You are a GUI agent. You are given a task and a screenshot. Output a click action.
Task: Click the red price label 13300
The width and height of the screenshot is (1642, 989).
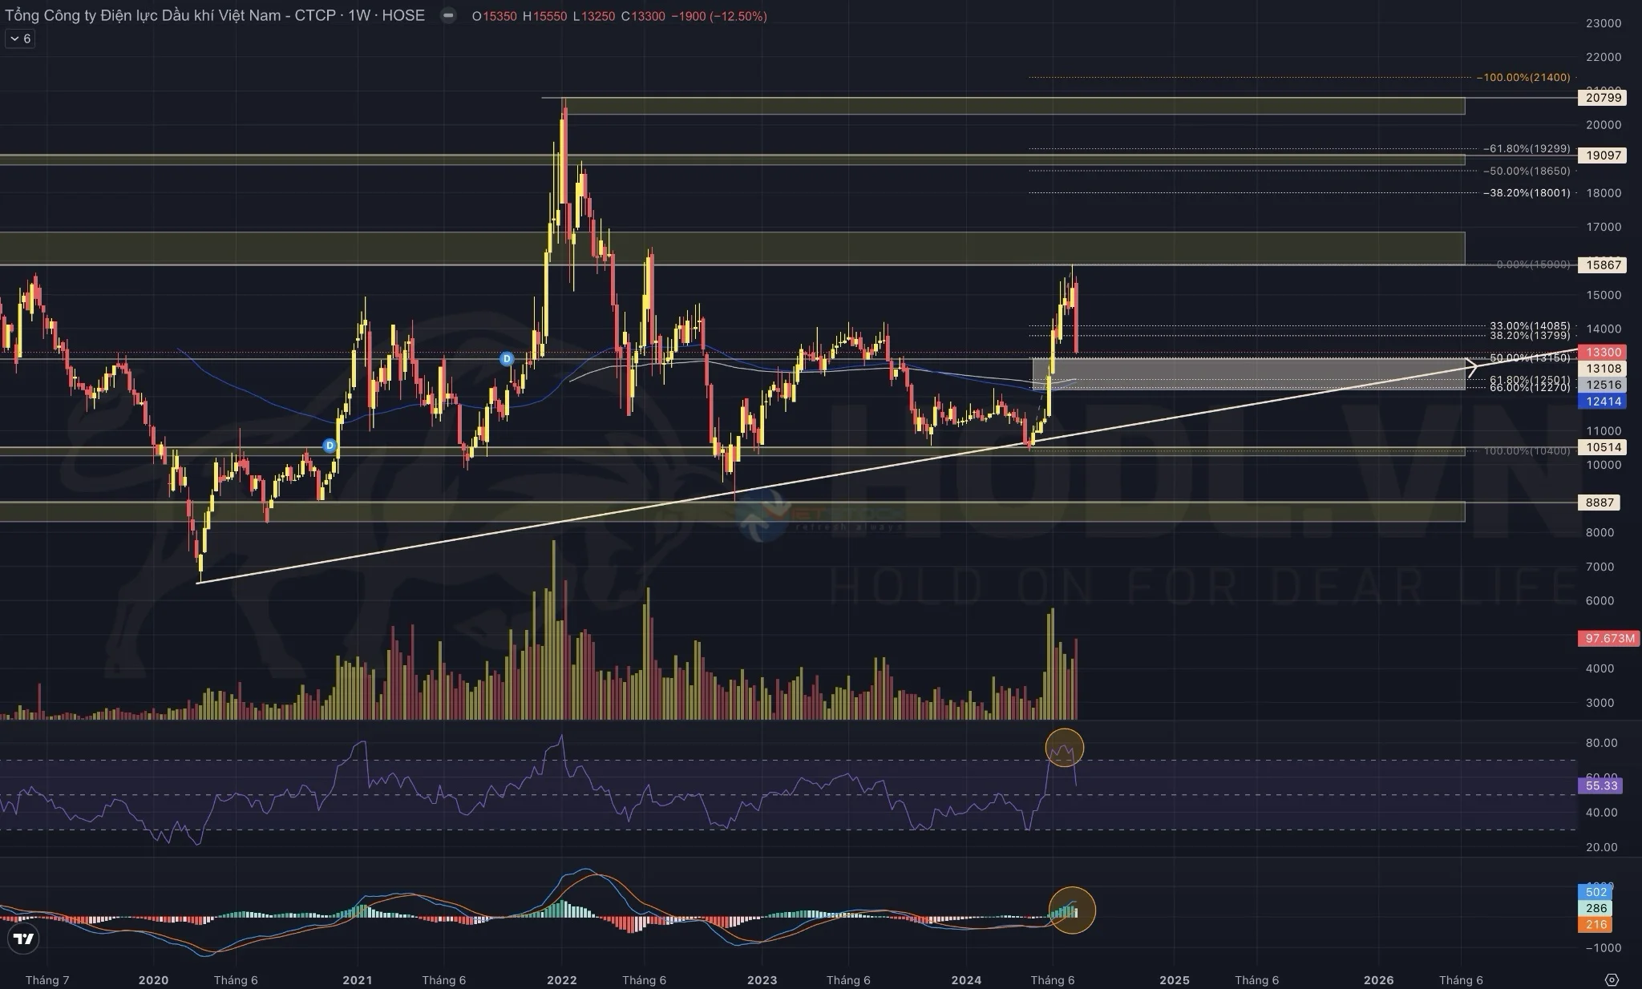click(x=1602, y=352)
